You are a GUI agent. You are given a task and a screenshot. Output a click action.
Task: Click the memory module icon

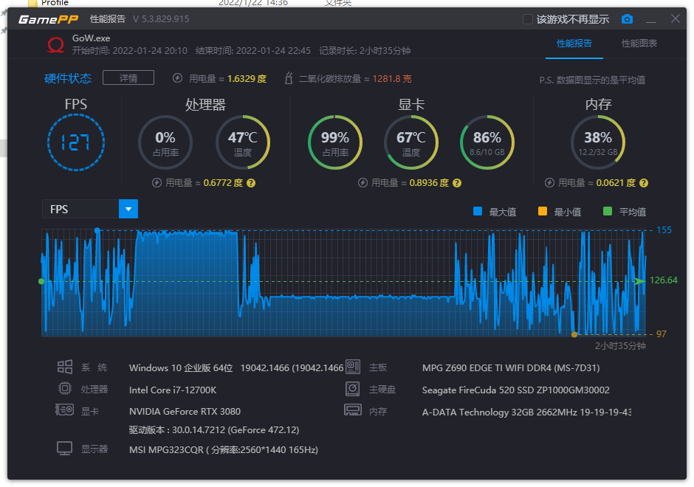[x=353, y=410]
